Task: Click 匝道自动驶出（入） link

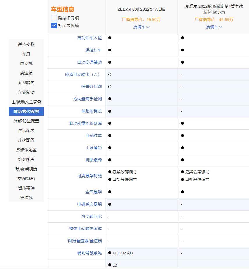Action: [83, 74]
